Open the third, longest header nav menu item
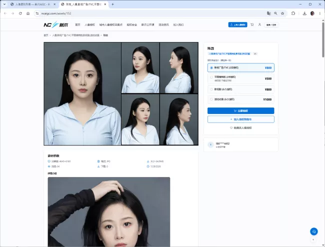Image resolution: width=325 pixels, height=247 pixels. tap(110, 24)
